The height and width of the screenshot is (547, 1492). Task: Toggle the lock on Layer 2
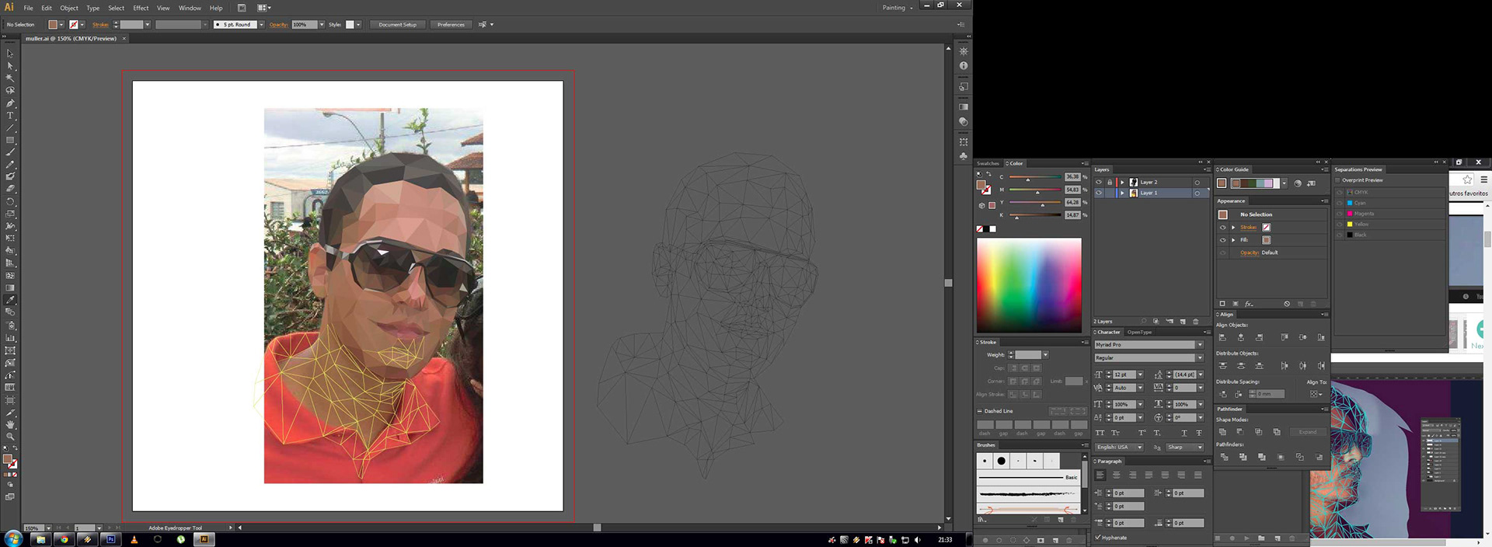click(1110, 182)
